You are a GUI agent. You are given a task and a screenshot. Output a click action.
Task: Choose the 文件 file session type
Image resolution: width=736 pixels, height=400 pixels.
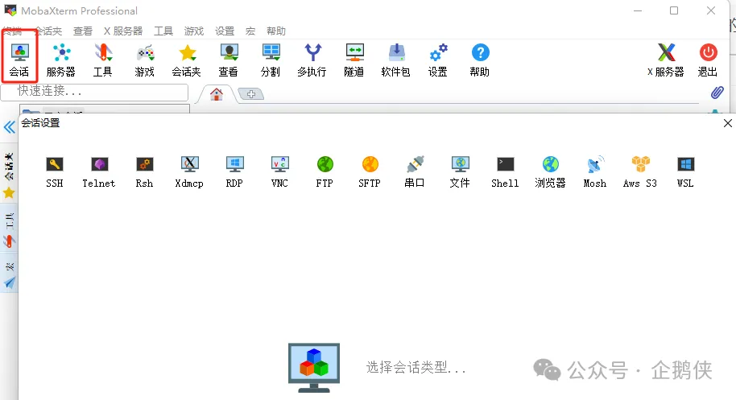tap(460, 172)
